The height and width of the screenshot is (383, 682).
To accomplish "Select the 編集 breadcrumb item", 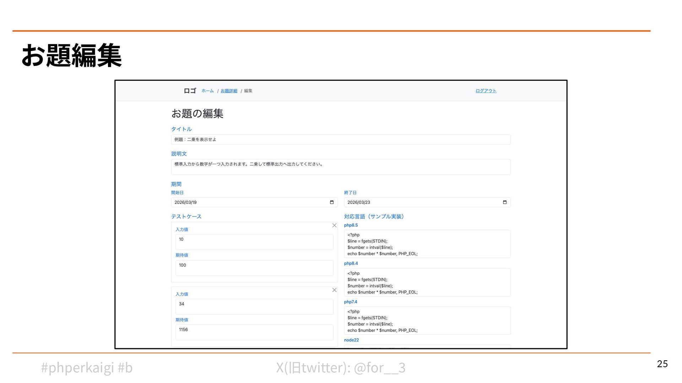I will (x=248, y=91).
